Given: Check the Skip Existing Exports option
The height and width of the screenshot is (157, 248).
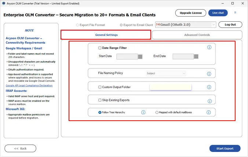Looking at the screenshot, I should [100, 100].
